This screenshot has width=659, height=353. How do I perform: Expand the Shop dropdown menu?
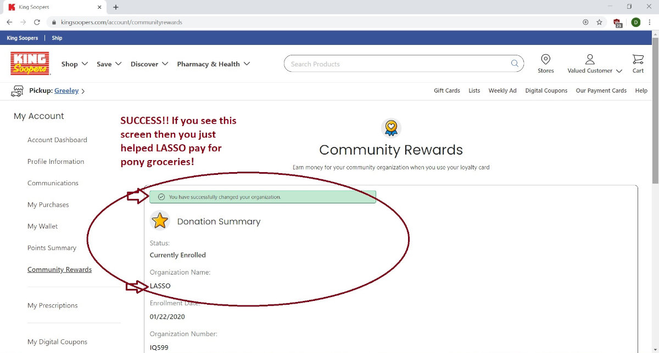[75, 64]
